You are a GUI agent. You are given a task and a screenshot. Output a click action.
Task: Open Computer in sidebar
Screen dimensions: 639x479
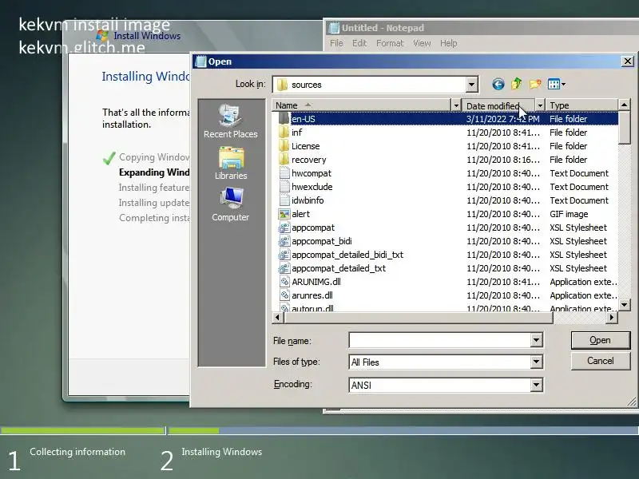click(x=230, y=204)
